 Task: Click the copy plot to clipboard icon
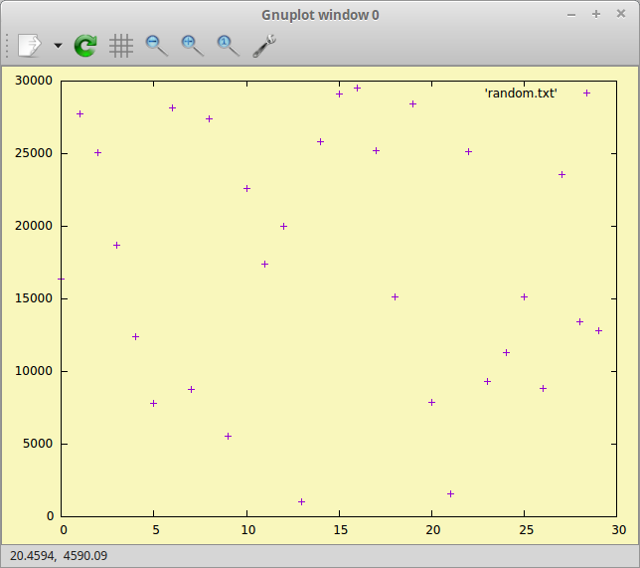(30, 45)
